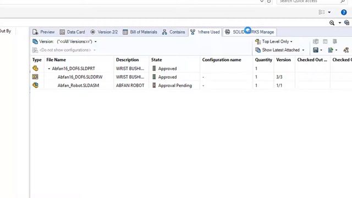Click the ABFAN ROBOT description cell
Image resolution: width=352 pixels, height=198 pixels.
point(130,86)
